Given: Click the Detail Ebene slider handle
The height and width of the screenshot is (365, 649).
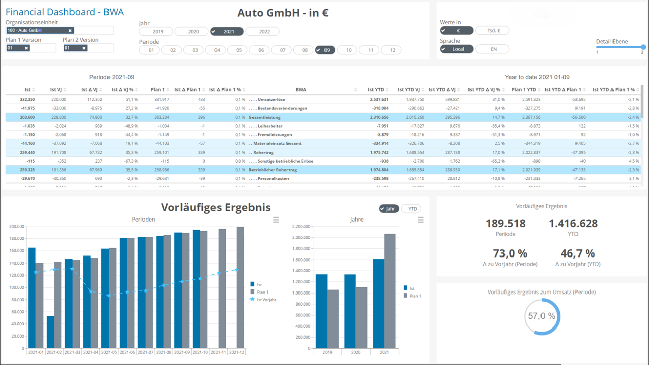Looking at the screenshot, I should point(643,47).
